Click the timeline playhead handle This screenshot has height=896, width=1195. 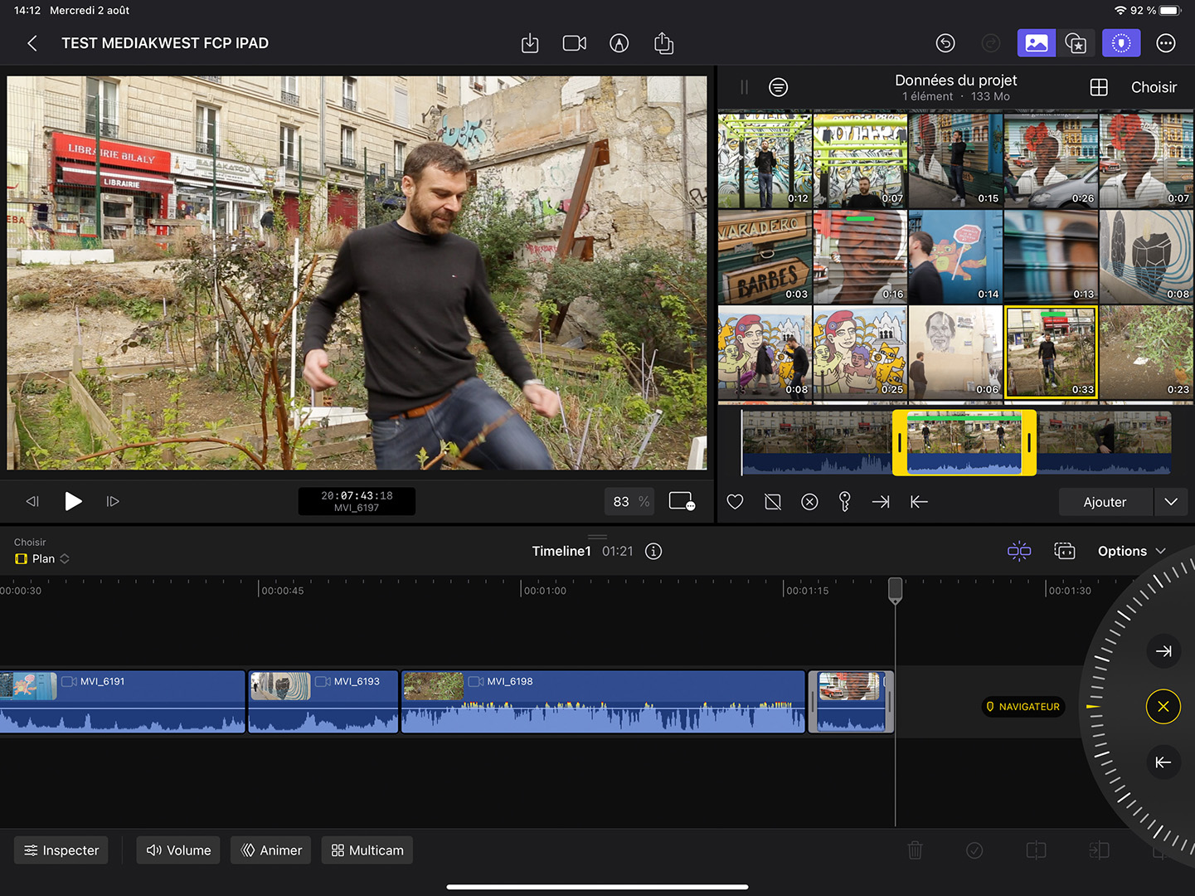click(x=895, y=590)
